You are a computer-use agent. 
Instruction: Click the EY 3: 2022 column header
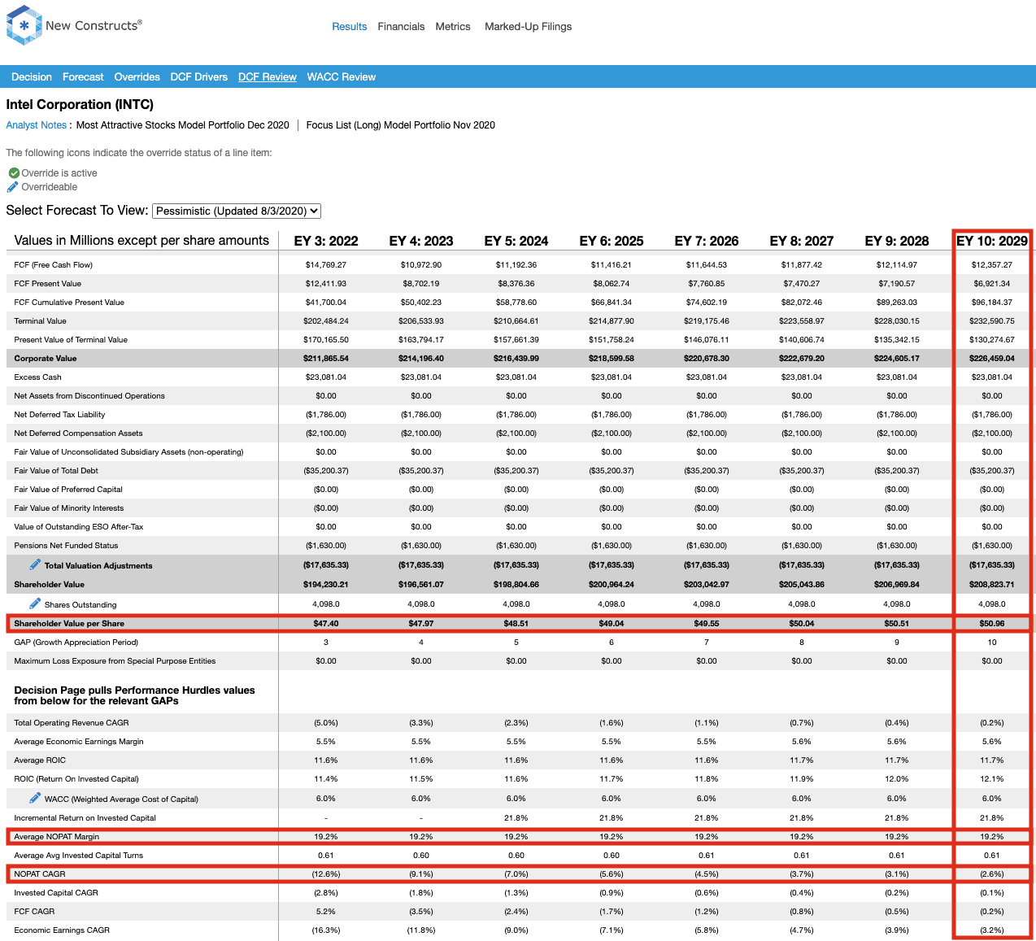point(326,241)
